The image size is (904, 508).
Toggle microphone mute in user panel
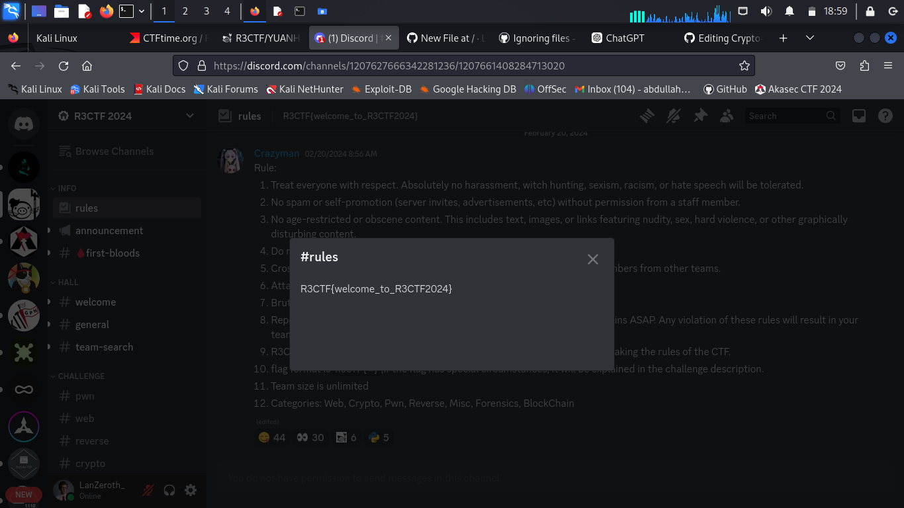(x=148, y=490)
